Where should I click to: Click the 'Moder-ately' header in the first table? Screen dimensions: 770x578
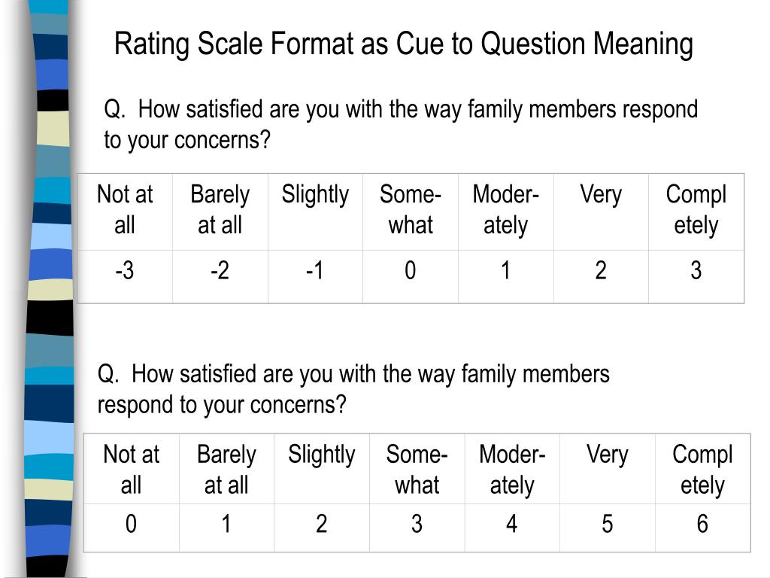point(506,211)
